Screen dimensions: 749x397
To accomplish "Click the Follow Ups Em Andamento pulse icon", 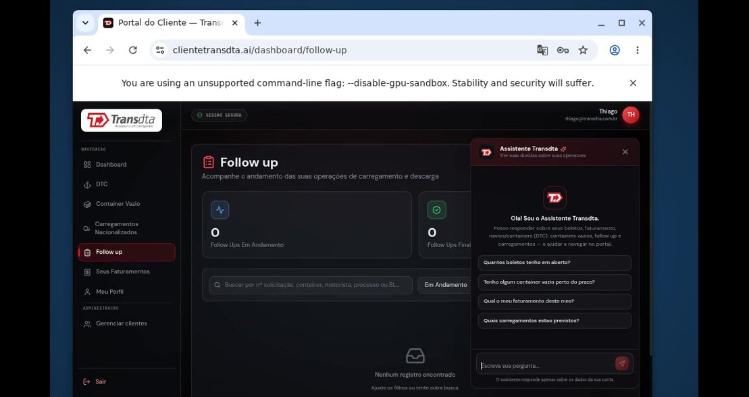I will click(x=219, y=210).
